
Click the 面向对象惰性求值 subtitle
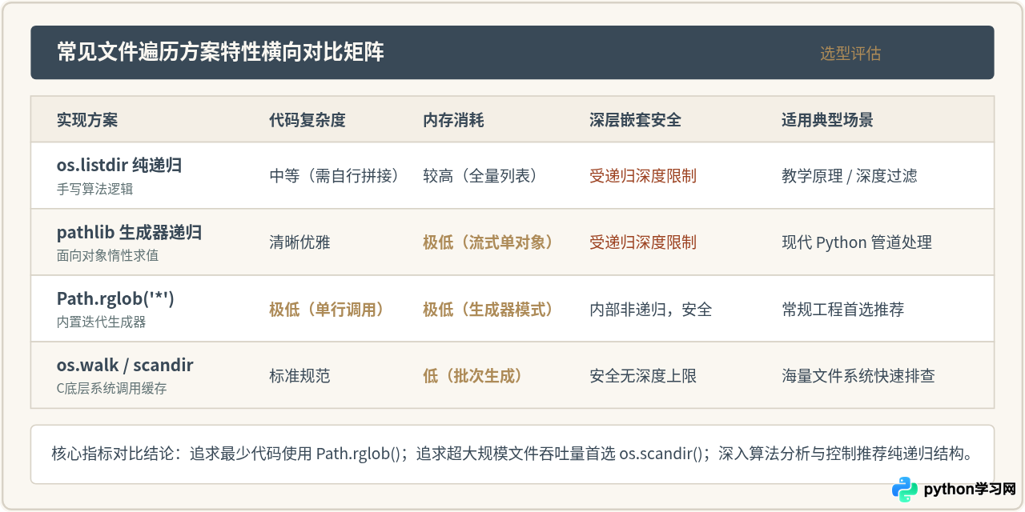(x=107, y=256)
